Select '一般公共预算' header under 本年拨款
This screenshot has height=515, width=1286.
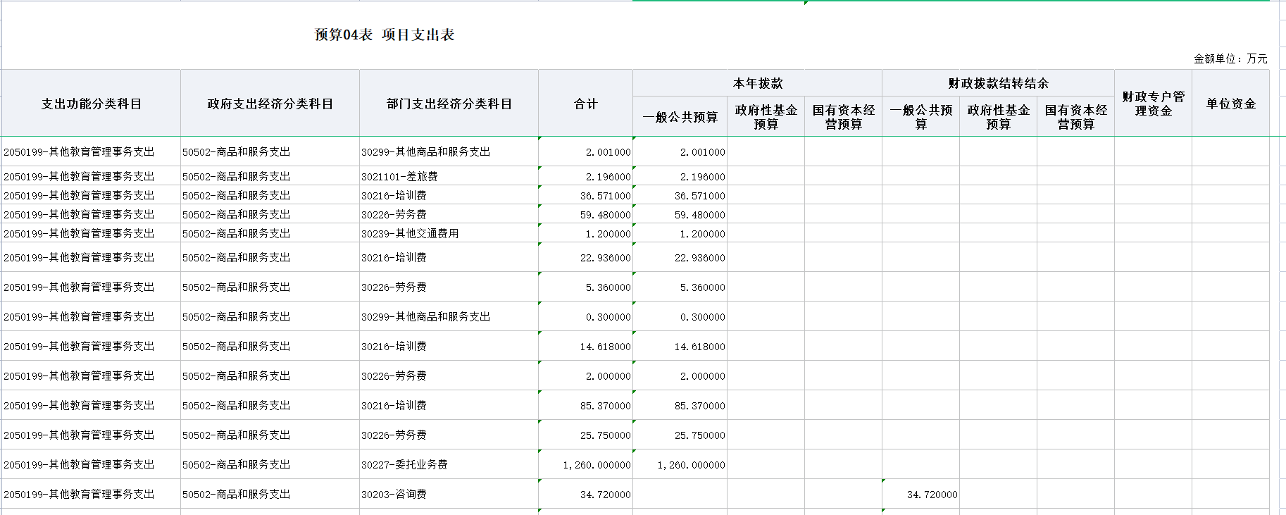[680, 117]
